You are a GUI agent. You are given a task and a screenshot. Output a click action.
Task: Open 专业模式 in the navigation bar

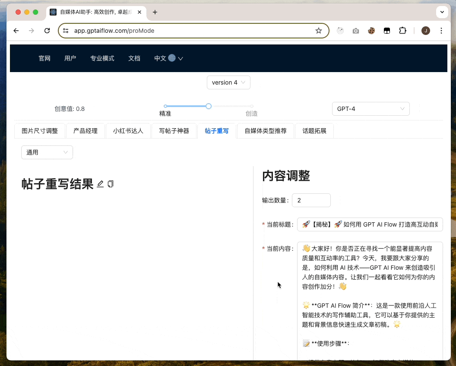coord(102,58)
